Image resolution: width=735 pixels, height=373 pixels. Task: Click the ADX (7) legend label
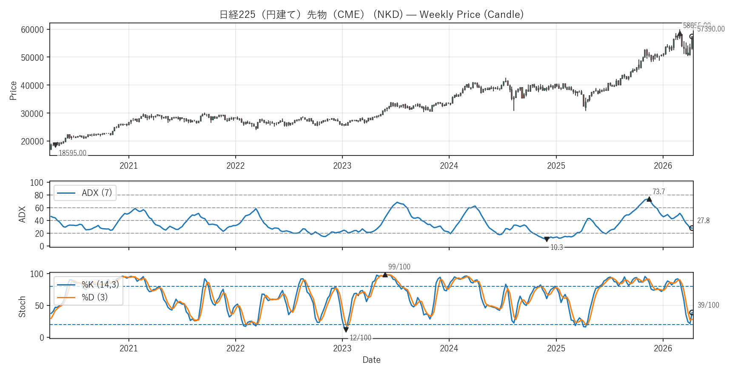pyautogui.click(x=97, y=193)
